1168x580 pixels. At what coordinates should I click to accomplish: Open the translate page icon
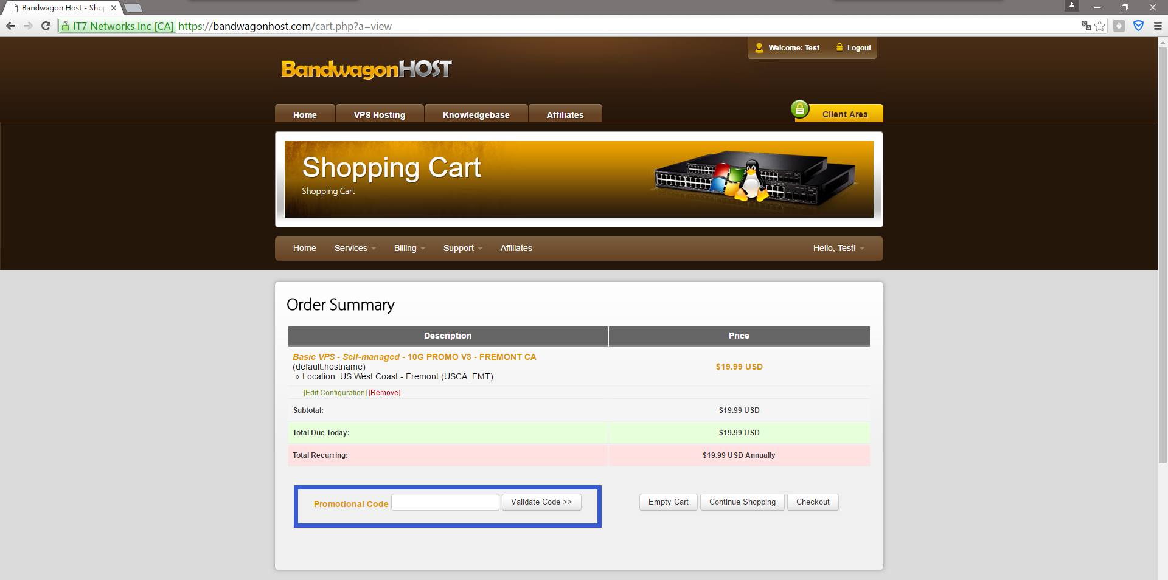(1086, 26)
